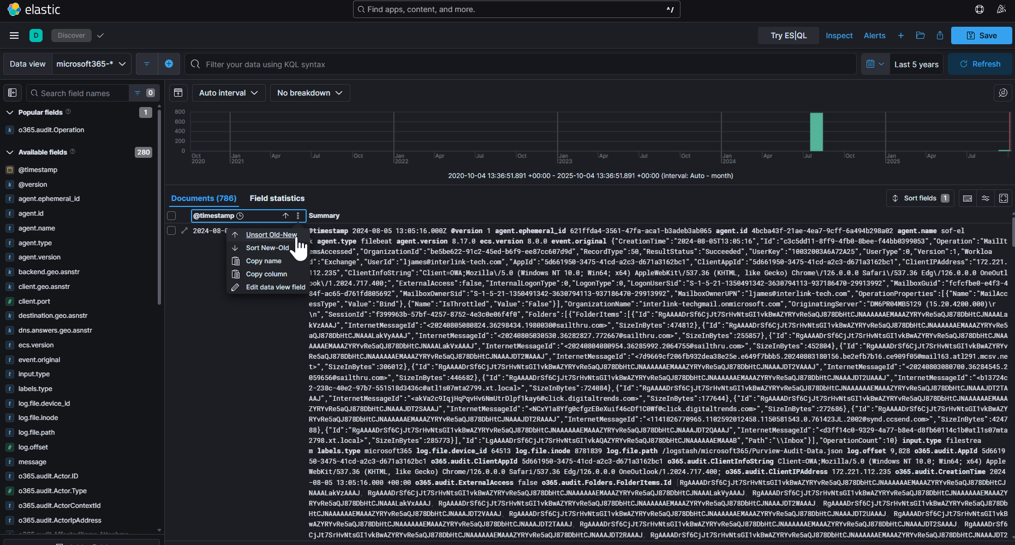
Task: Tick the select-all rows checkbox
Action: pyautogui.click(x=171, y=216)
